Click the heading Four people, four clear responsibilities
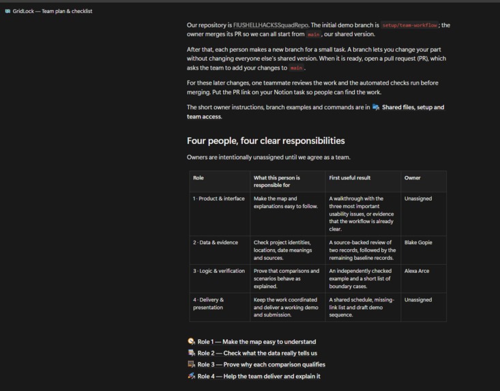This screenshot has height=391, width=500. click(x=265, y=141)
